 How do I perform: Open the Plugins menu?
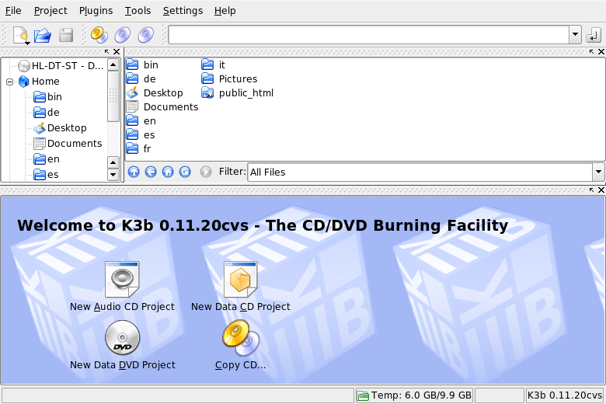pyautogui.click(x=96, y=11)
